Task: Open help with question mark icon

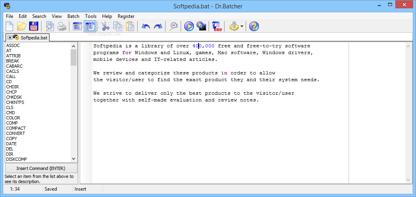Action: pos(254,26)
